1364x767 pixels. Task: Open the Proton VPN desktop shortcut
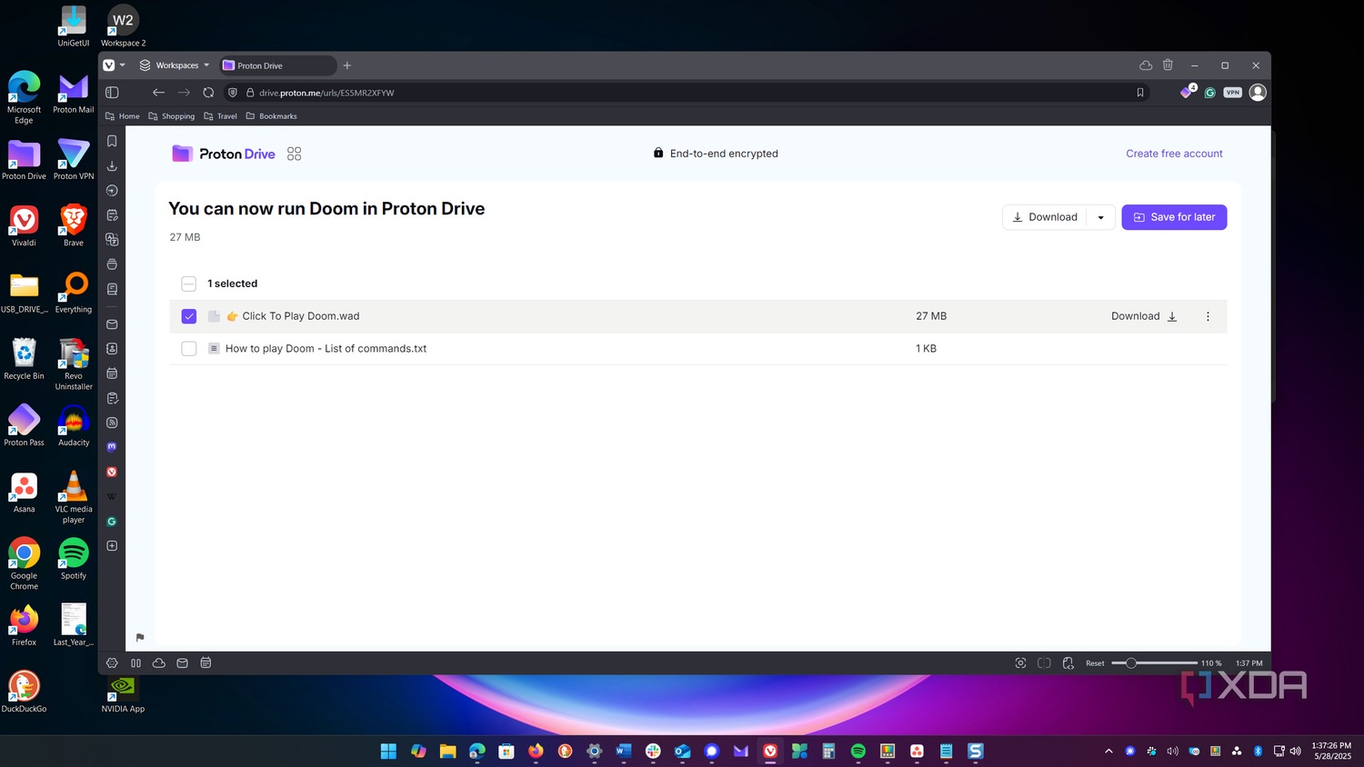click(74, 158)
